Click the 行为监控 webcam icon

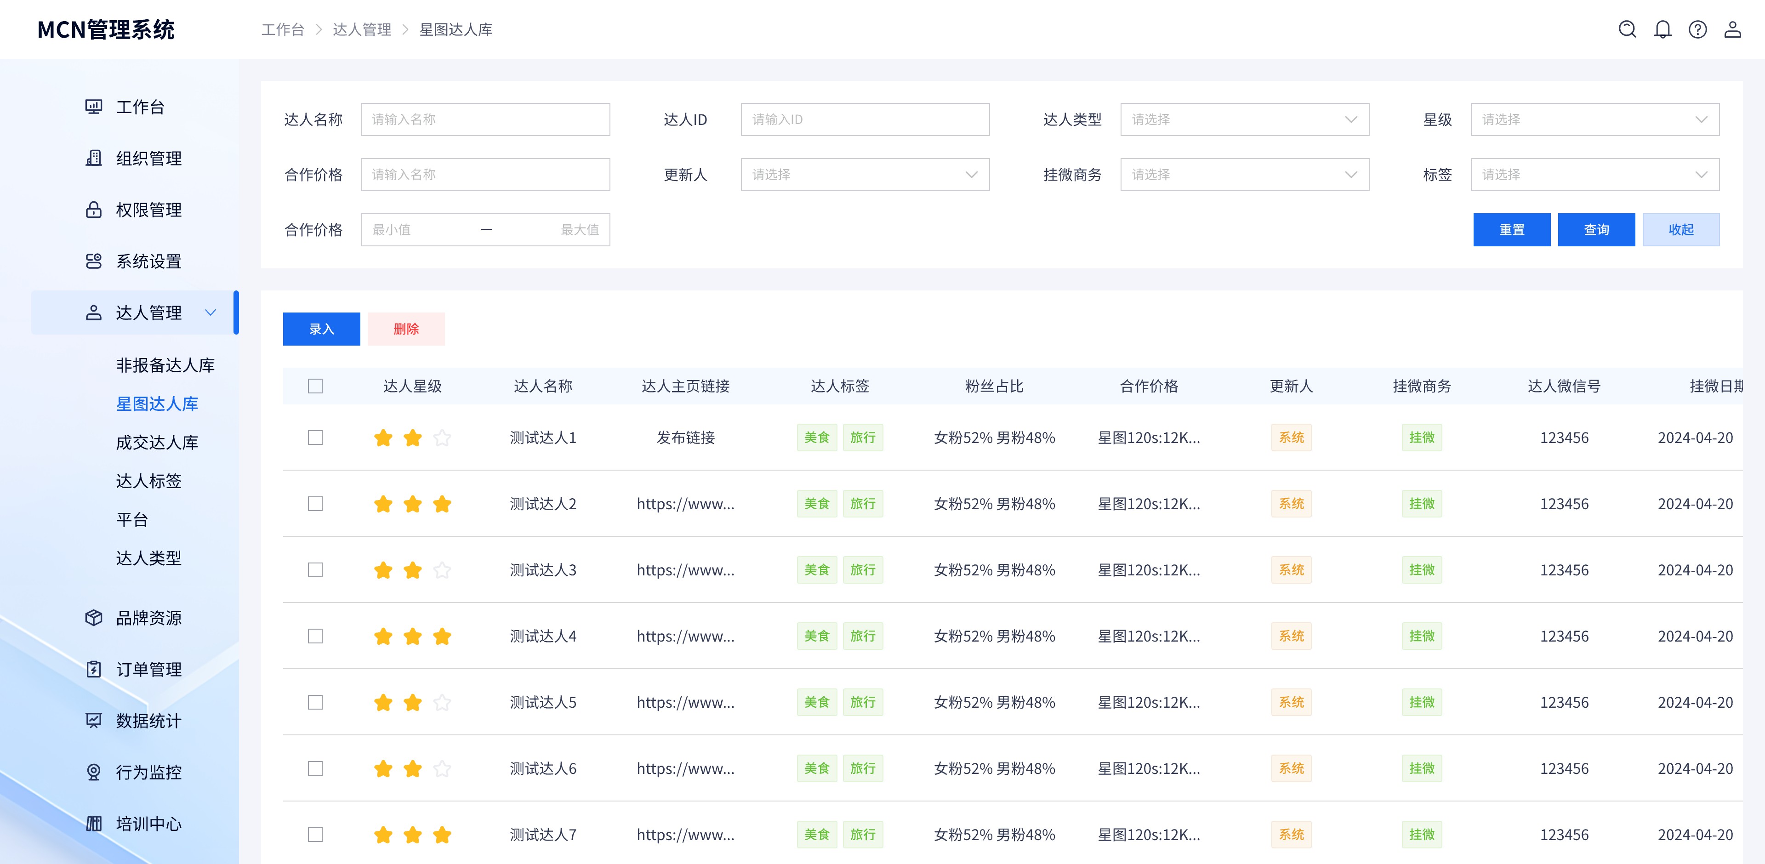pyautogui.click(x=93, y=772)
